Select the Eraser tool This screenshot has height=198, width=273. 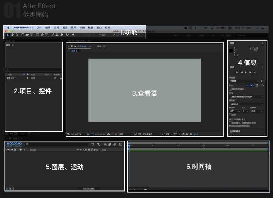(62, 35)
